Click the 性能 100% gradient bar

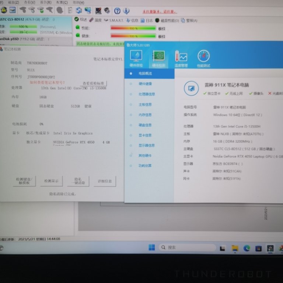click(x=133, y=28)
